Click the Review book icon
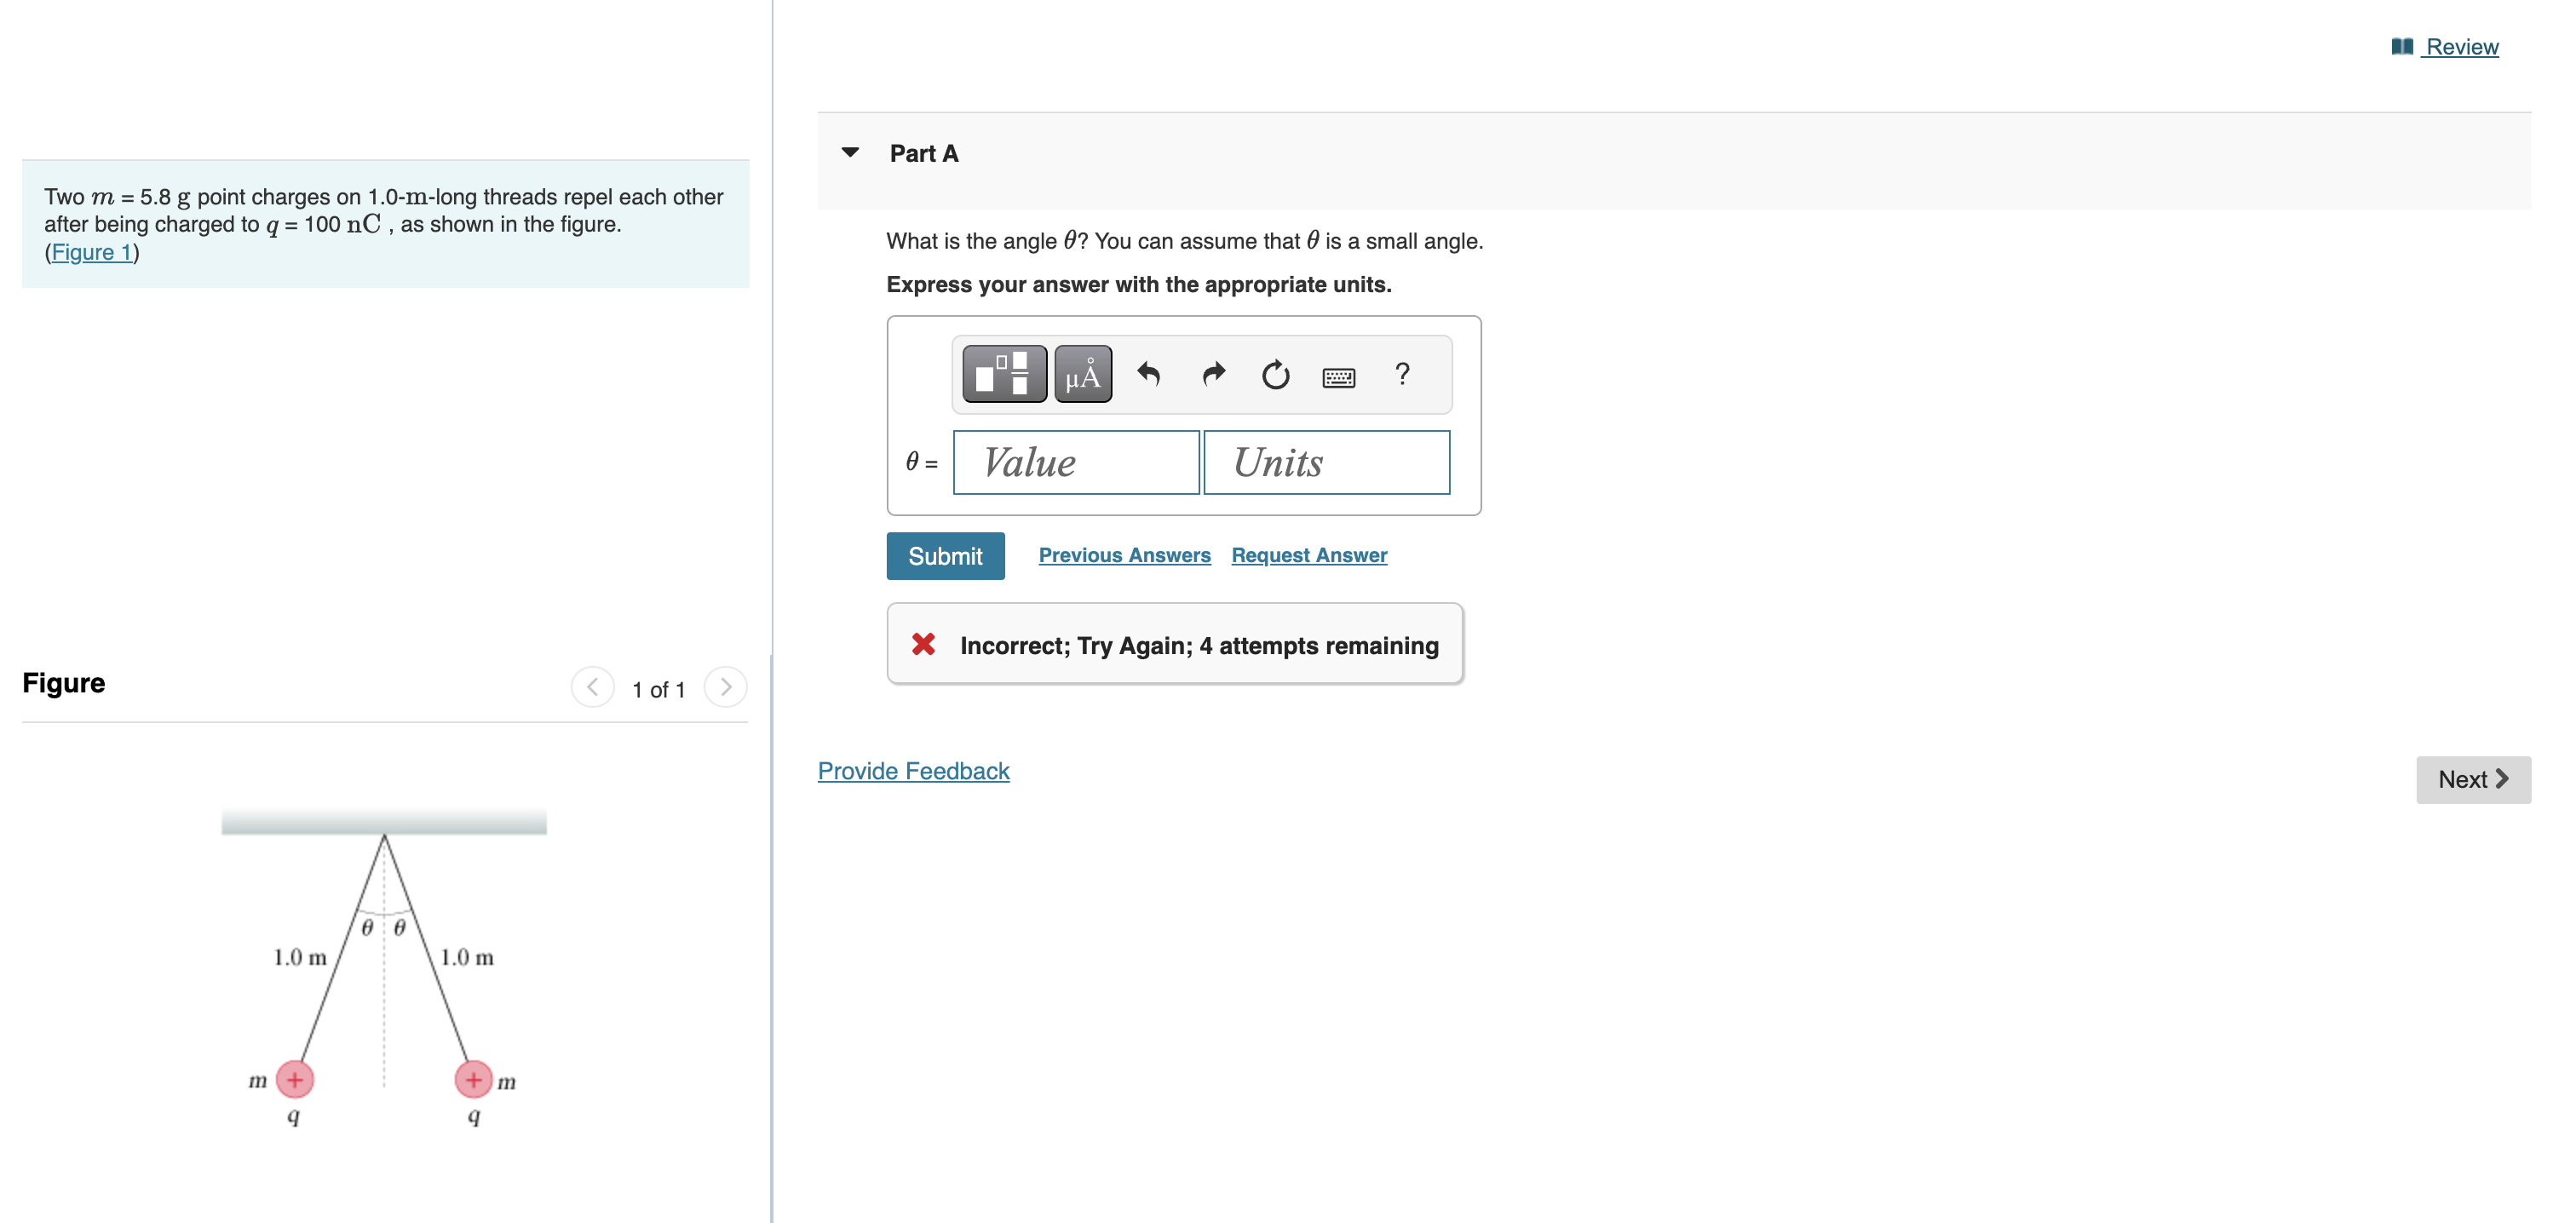2576x1223 pixels. [2401, 47]
